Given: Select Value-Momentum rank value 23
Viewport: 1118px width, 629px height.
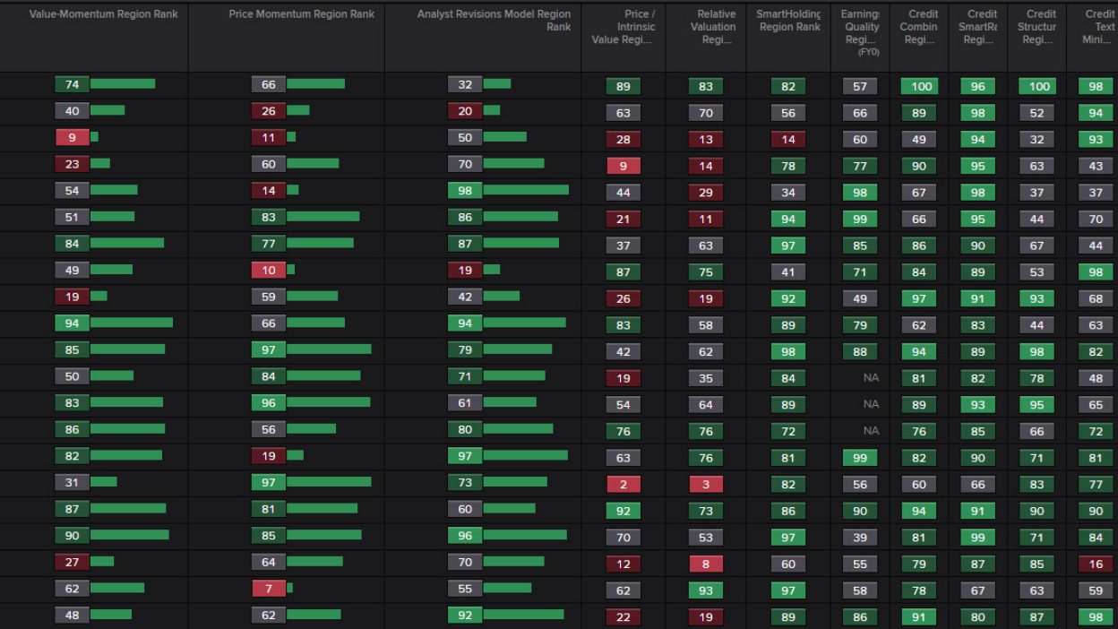Looking at the screenshot, I should 72,164.
